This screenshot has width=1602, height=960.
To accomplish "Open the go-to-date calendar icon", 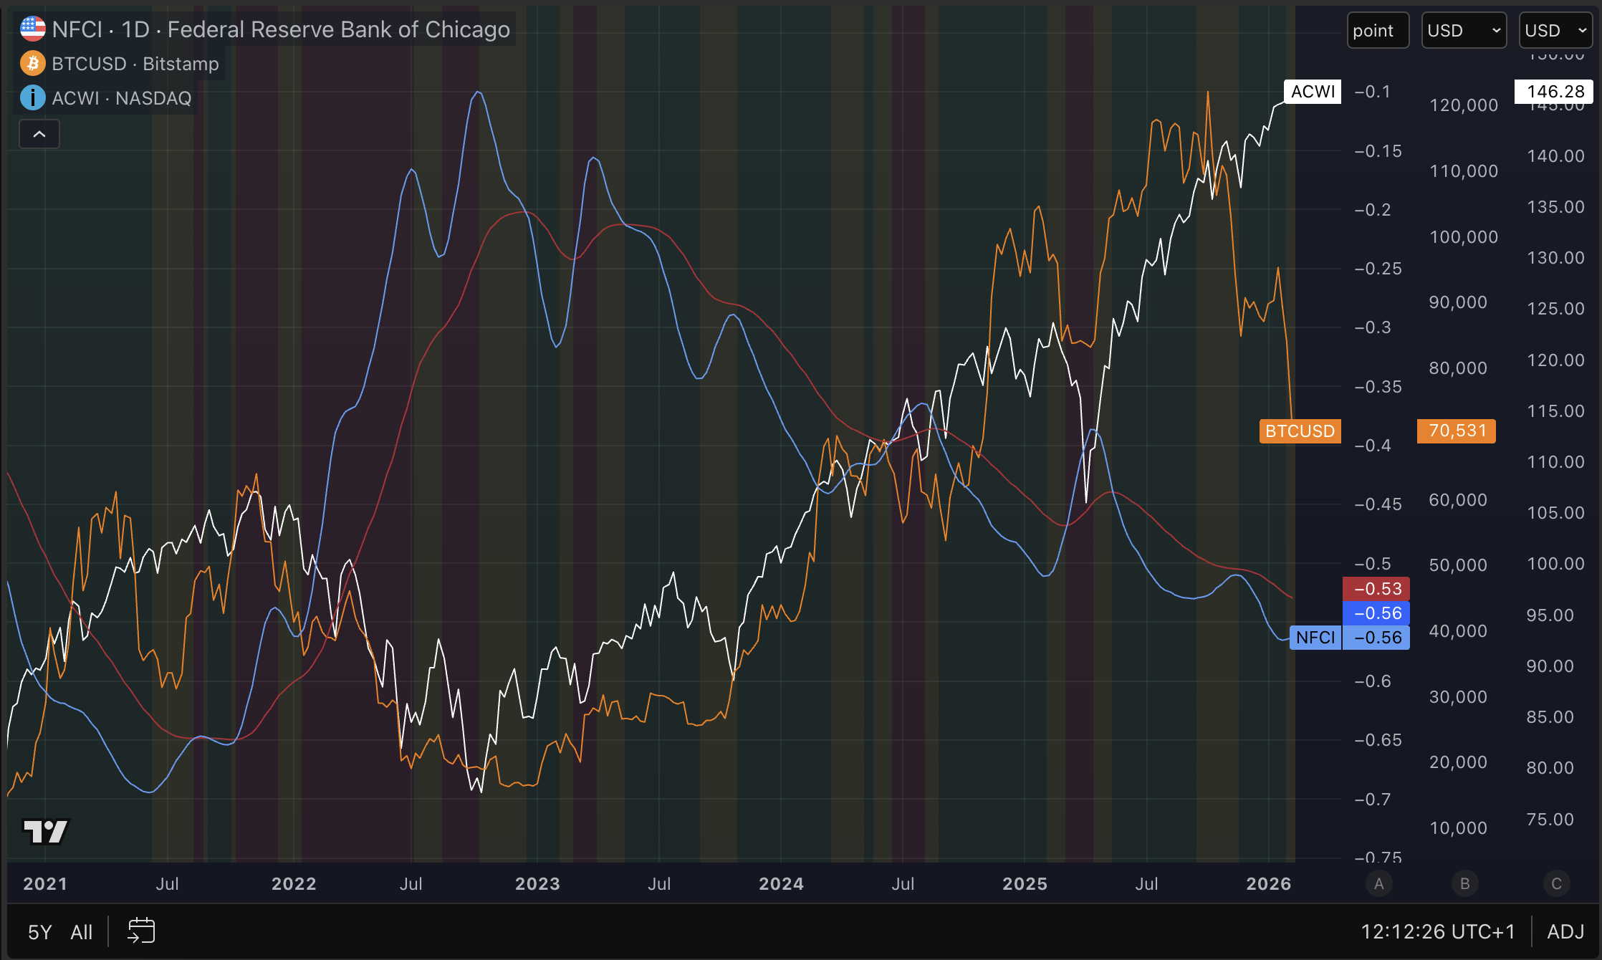I will coord(141,931).
